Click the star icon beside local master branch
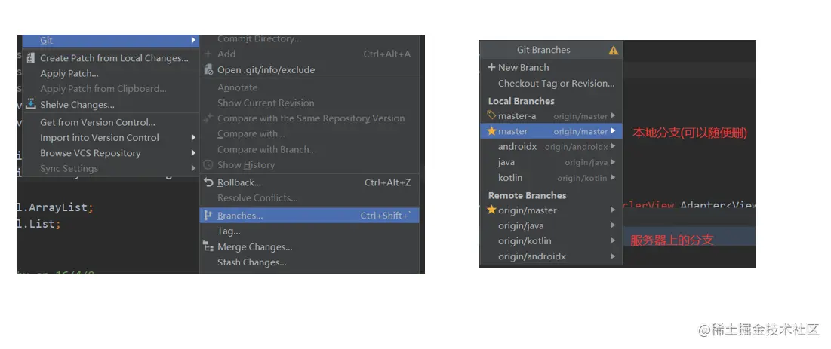 coord(491,131)
